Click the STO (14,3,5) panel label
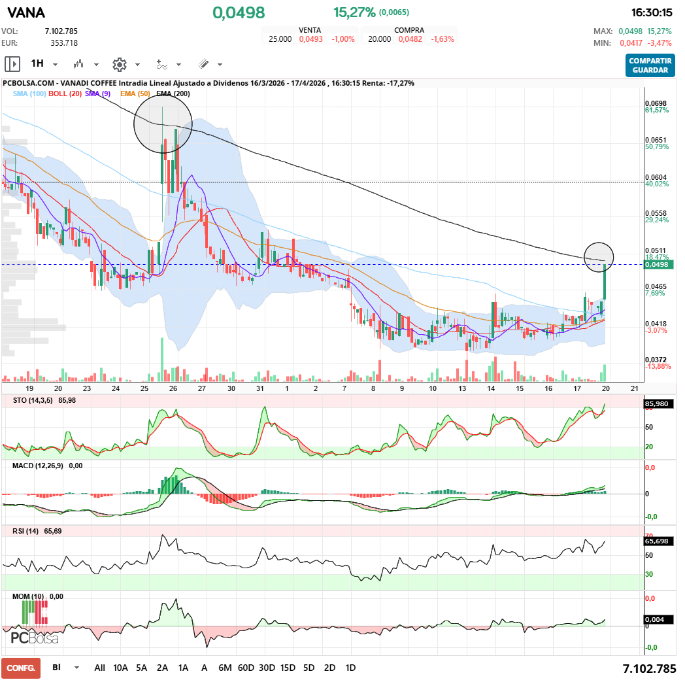This screenshot has width=685, height=682. [x=33, y=400]
